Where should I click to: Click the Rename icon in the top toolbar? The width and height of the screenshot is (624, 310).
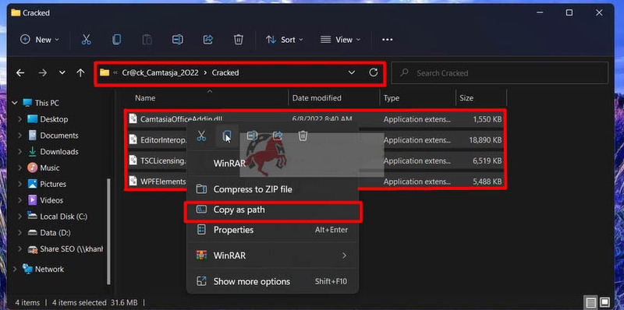pyautogui.click(x=178, y=40)
